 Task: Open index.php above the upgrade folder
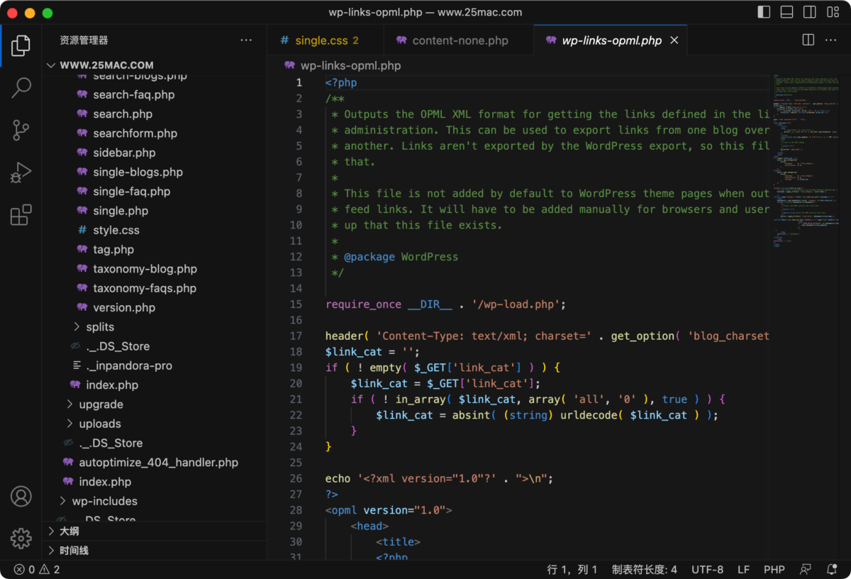(112, 385)
